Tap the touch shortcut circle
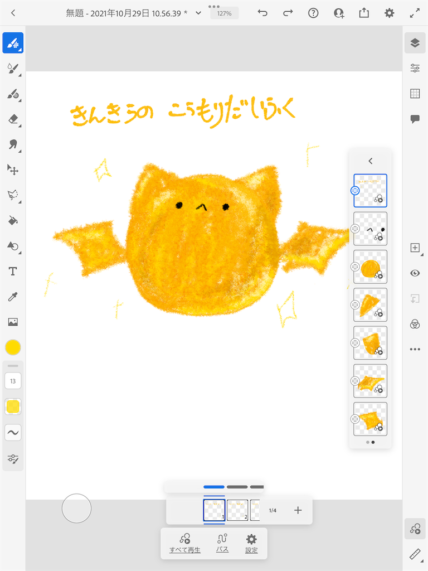This screenshot has width=428, height=571. click(x=76, y=509)
